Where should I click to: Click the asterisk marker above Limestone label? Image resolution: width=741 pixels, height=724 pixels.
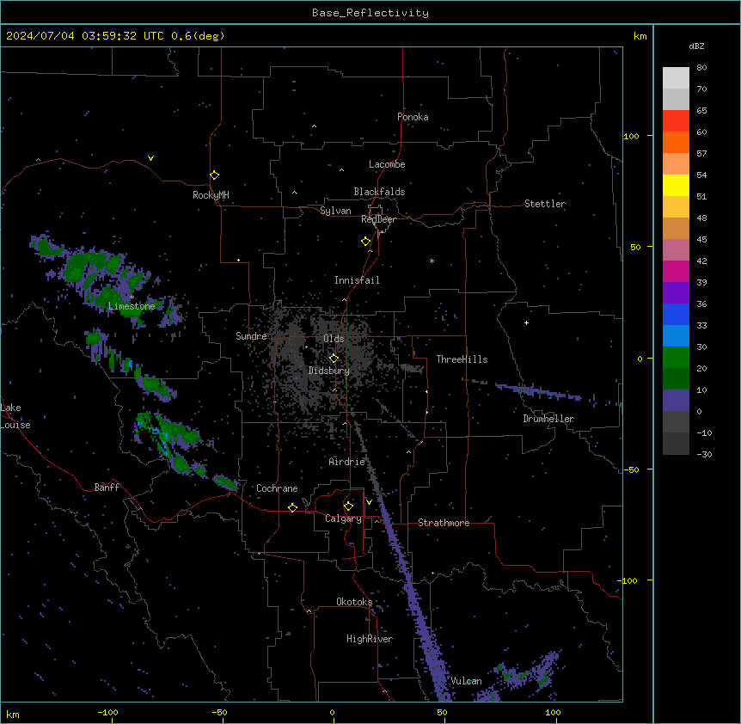[132, 297]
